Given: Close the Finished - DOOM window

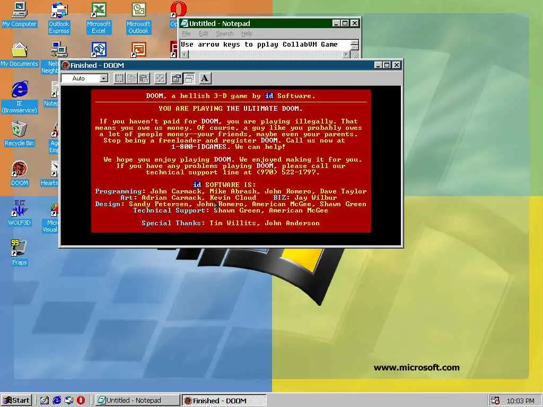Looking at the screenshot, I should click(397, 65).
